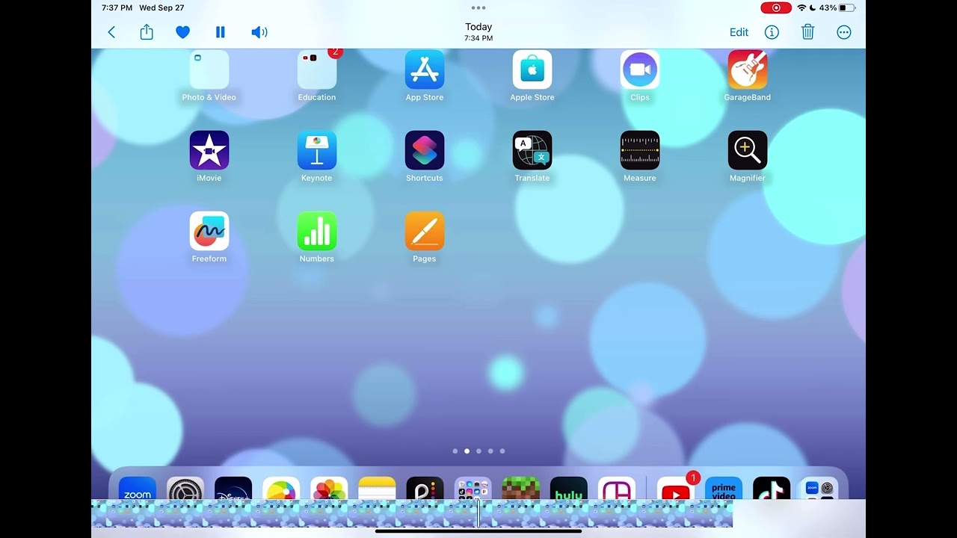The image size is (957, 538).
Task: Launch Freeform
Action: 209,231
